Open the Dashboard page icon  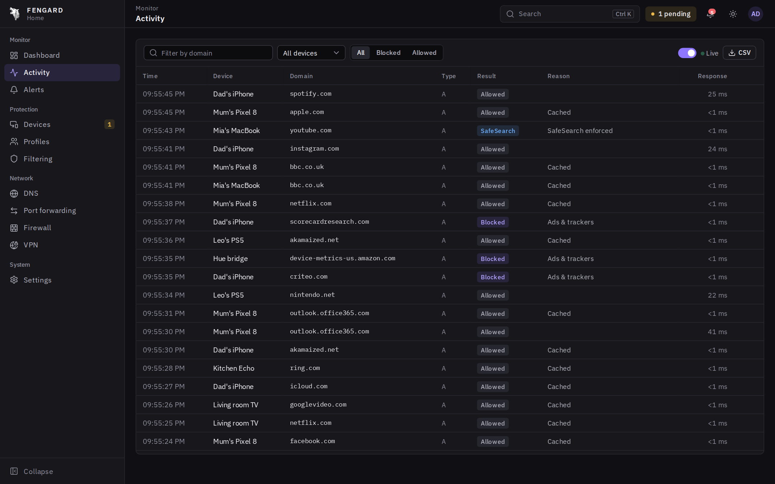[14, 55]
